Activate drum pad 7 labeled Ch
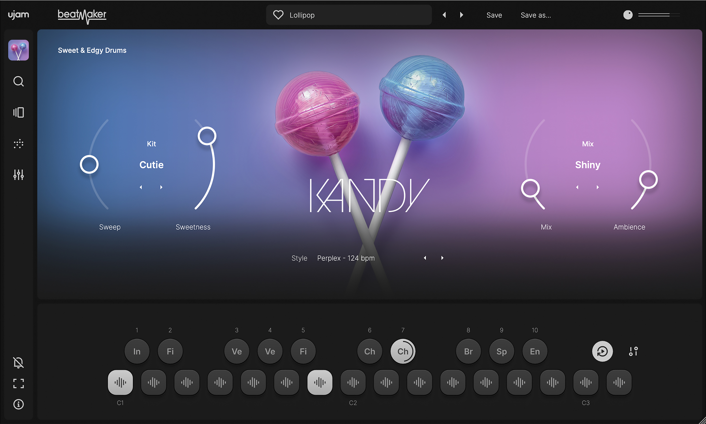 point(403,351)
